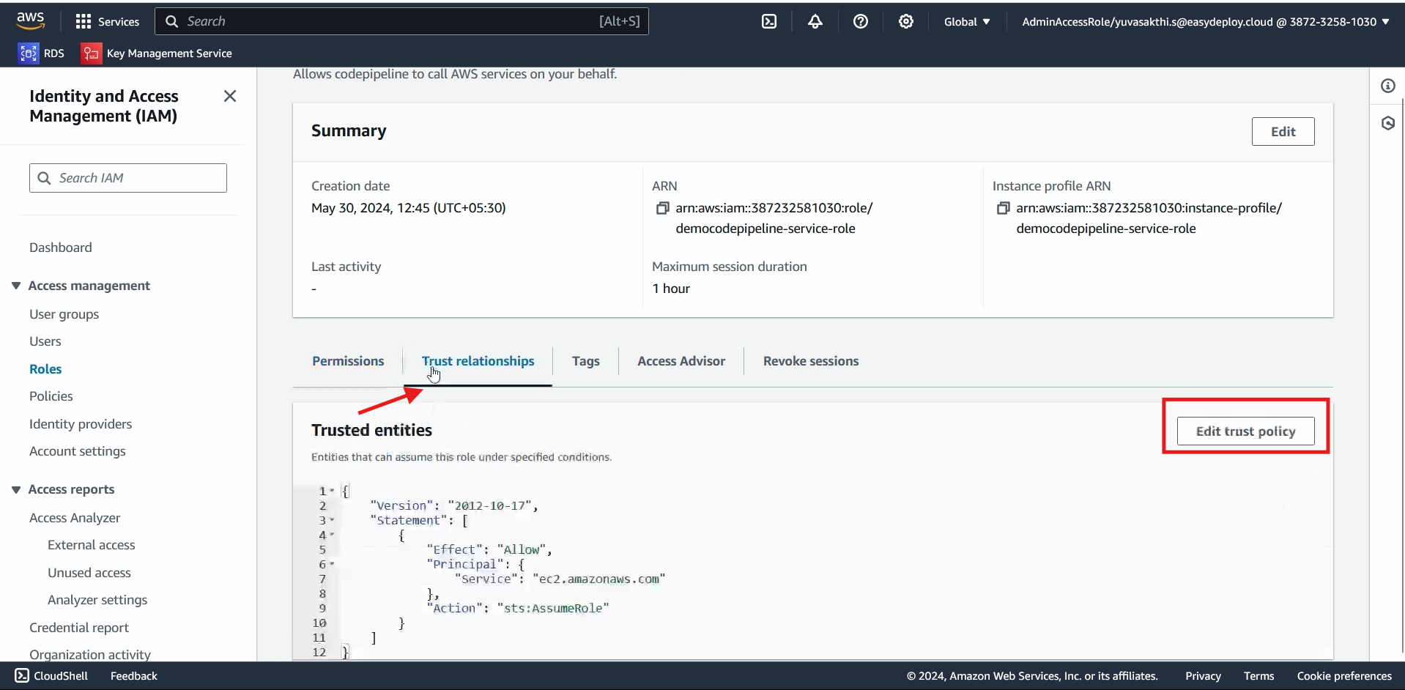Open the notifications bell
1405x690 pixels.
tap(815, 21)
